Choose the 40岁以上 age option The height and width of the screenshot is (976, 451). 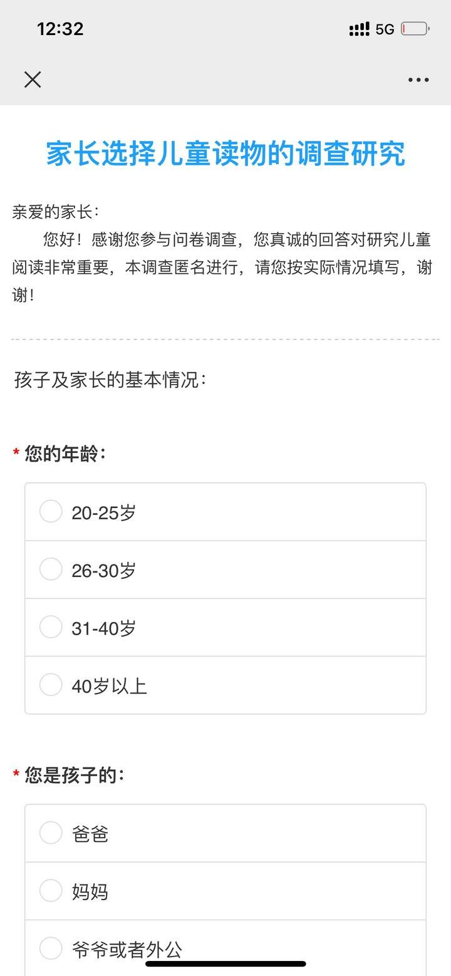225,685
